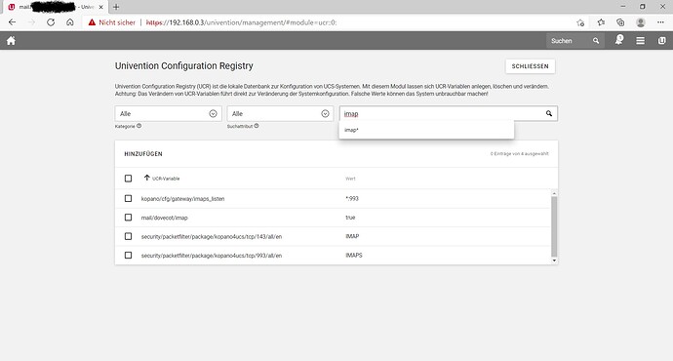Check the kopano4ucs/tcp/993/all/en row
673x361 pixels.
pyautogui.click(x=128, y=255)
